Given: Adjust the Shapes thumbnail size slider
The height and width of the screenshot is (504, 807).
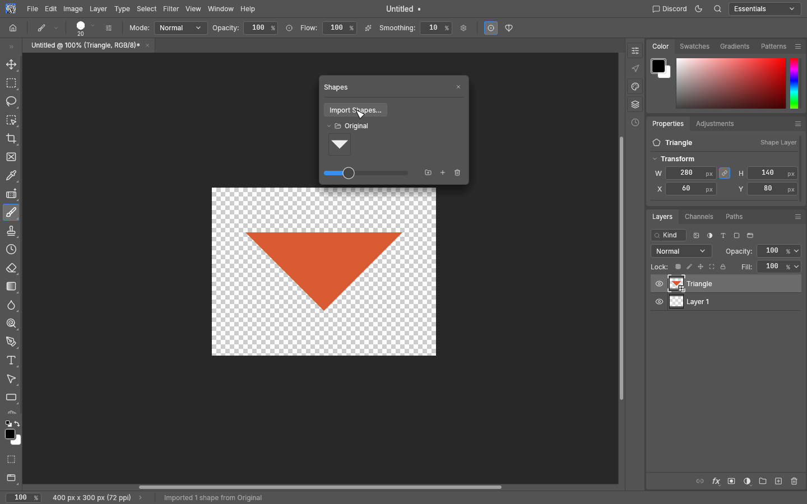Looking at the screenshot, I should coord(366,173).
